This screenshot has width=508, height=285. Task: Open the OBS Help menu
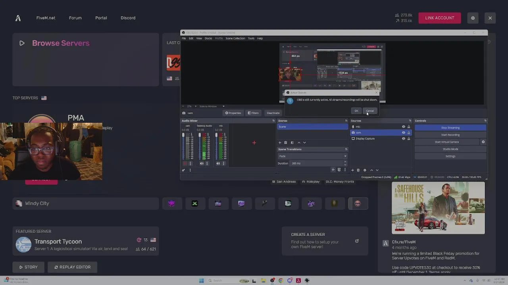[260, 38]
